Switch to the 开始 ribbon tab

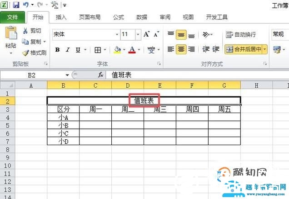[x=38, y=17]
